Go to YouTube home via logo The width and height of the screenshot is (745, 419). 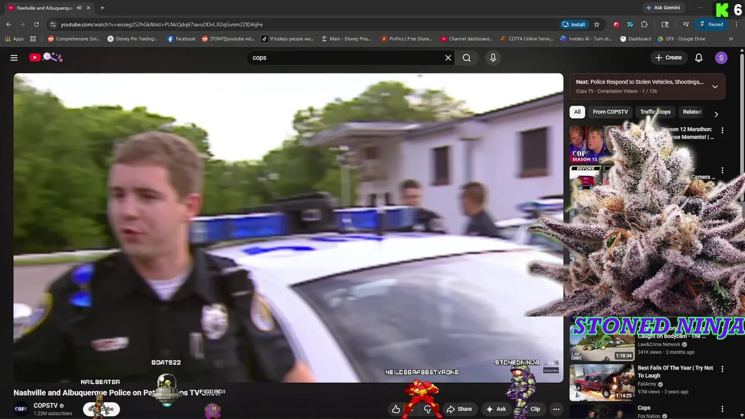pos(46,57)
